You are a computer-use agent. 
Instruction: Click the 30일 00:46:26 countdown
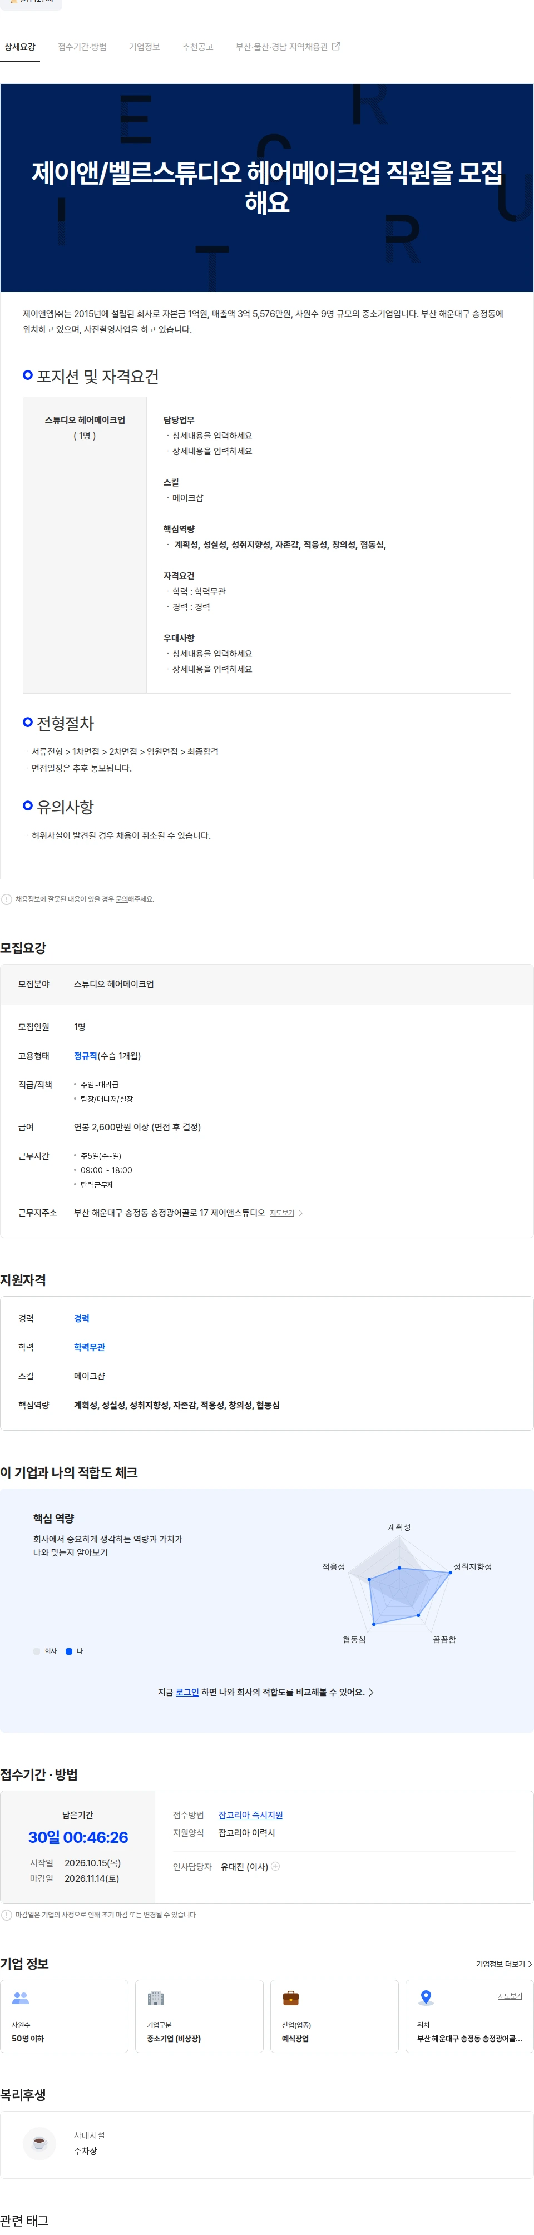point(78,1837)
